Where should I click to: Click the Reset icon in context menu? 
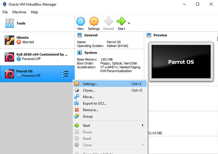click(x=77, y=138)
